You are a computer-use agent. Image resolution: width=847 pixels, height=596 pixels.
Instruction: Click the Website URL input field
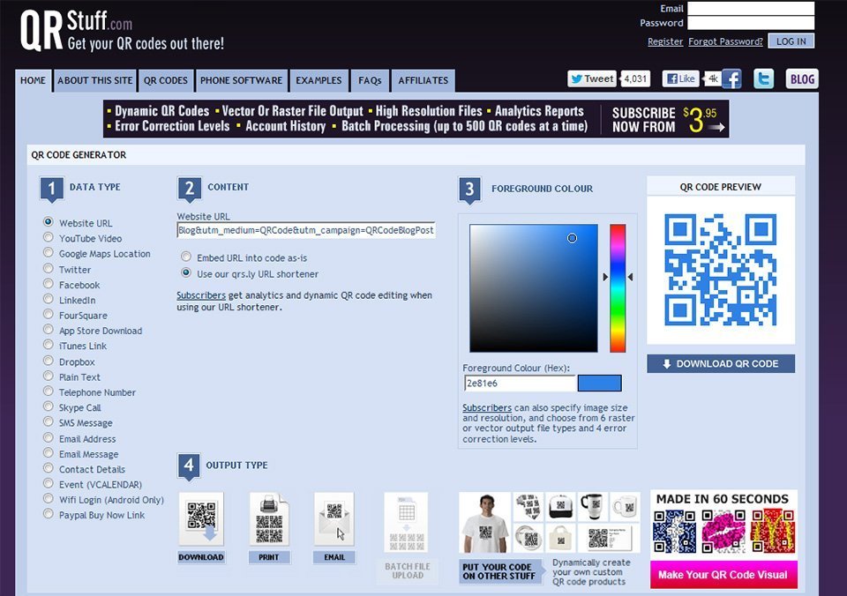pyautogui.click(x=306, y=230)
